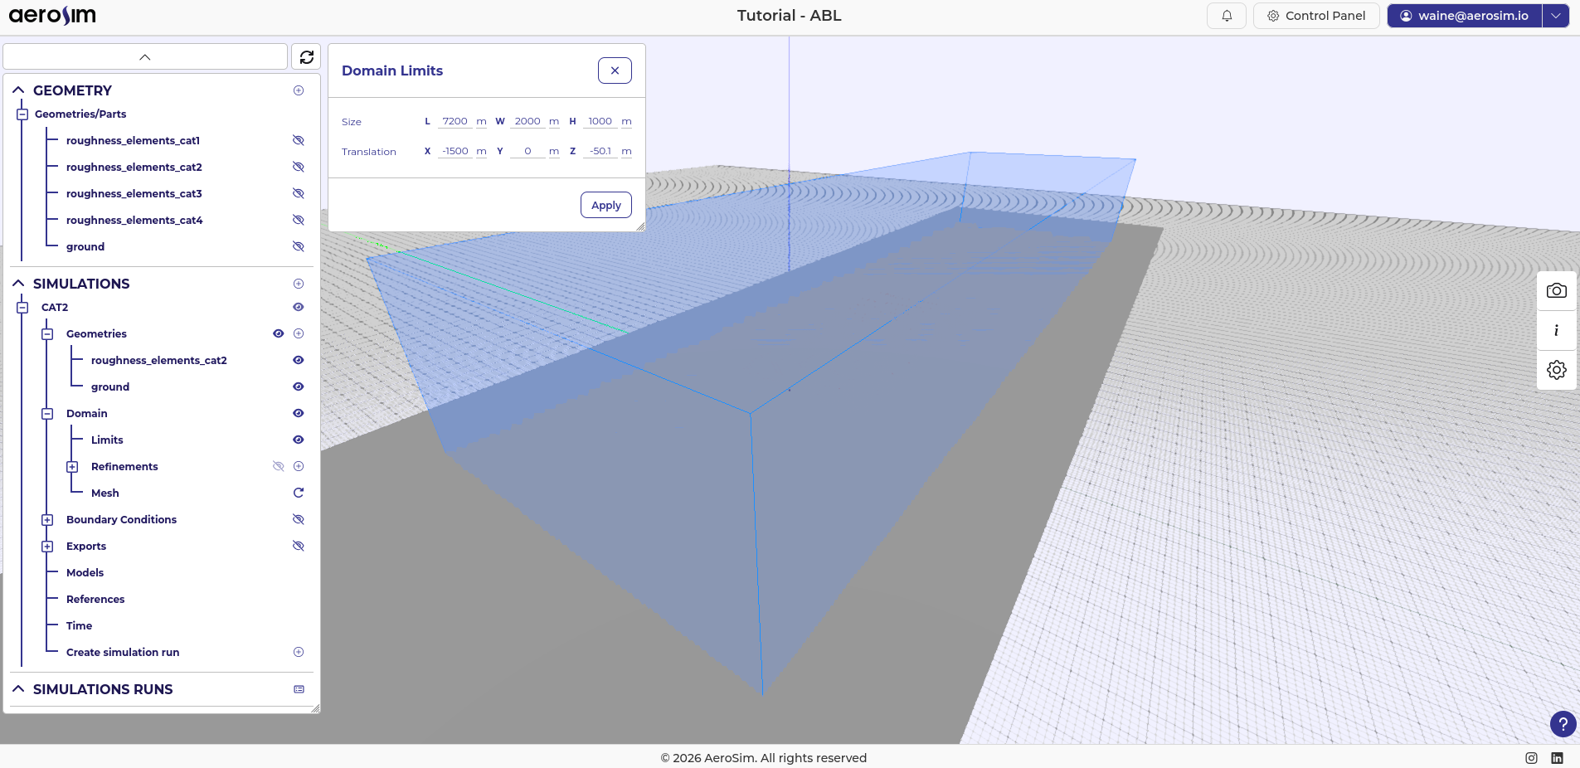The width and height of the screenshot is (1580, 768).
Task: Add a new geometry with the plus icon
Action: pos(299,90)
